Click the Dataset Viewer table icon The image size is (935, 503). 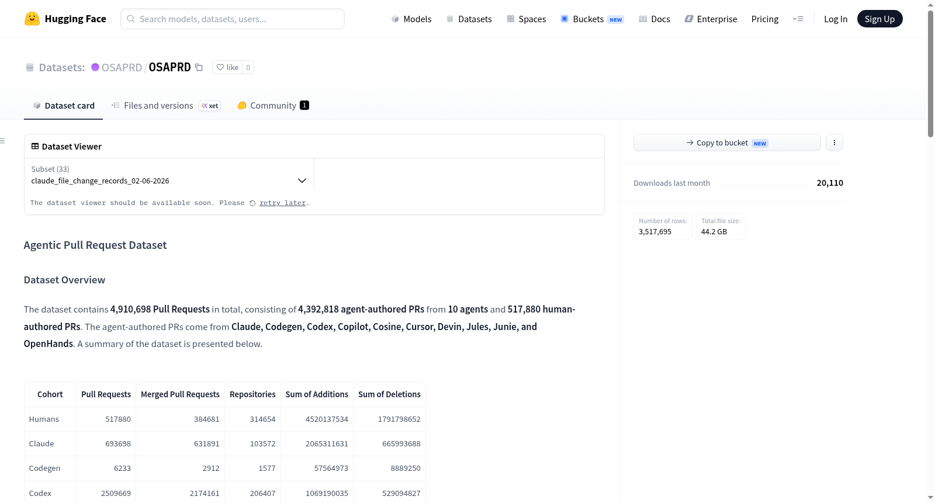click(x=35, y=146)
